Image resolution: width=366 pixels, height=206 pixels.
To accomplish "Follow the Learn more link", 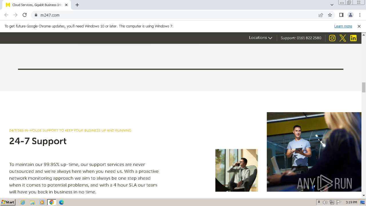I will (x=343, y=26).
